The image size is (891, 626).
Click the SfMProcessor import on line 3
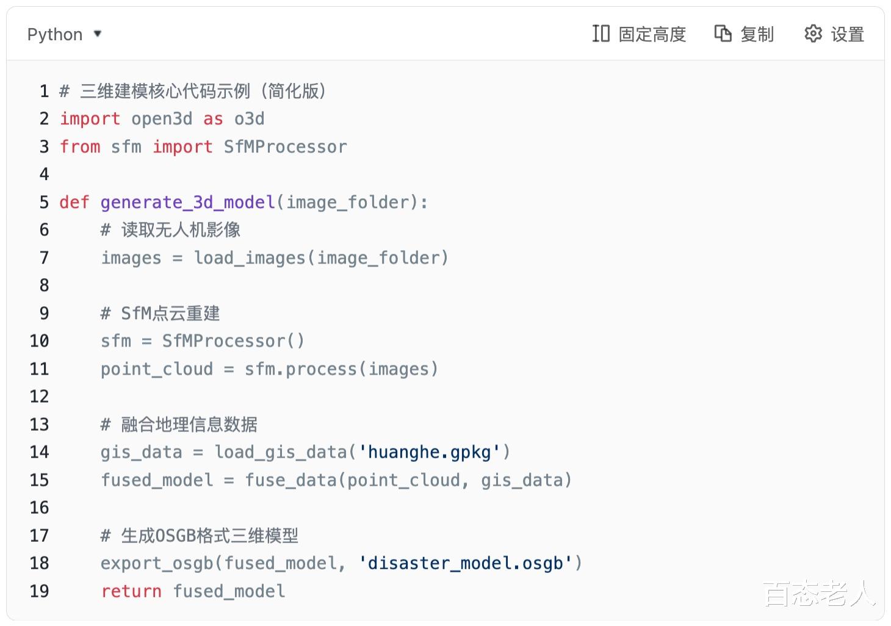[285, 147]
